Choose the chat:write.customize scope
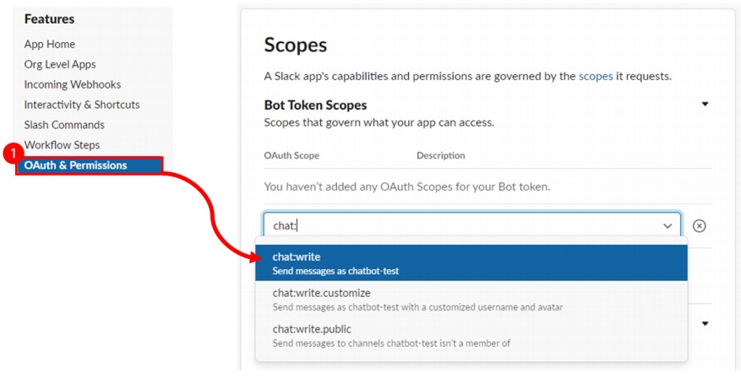 point(471,299)
